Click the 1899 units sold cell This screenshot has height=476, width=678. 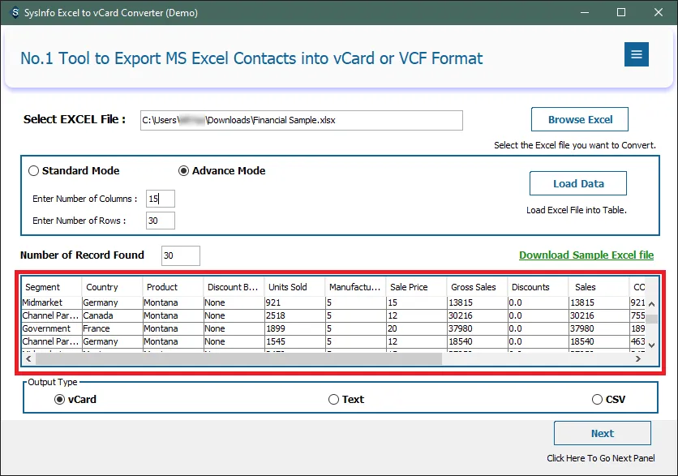pos(294,328)
